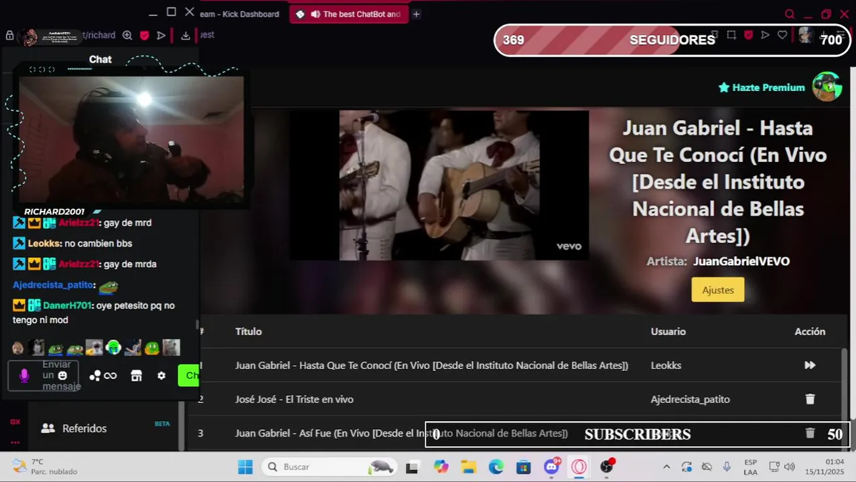Open the Referidos sidebar item
Viewport: 856px width, 482px height.
click(x=84, y=428)
